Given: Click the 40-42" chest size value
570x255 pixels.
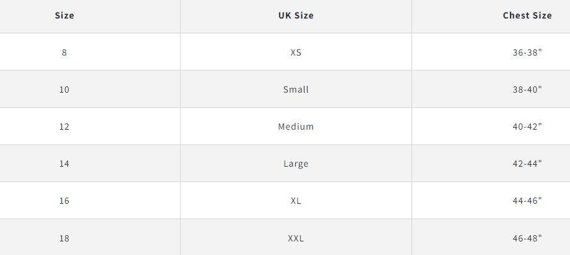Looking at the screenshot, I should pyautogui.click(x=527, y=127).
